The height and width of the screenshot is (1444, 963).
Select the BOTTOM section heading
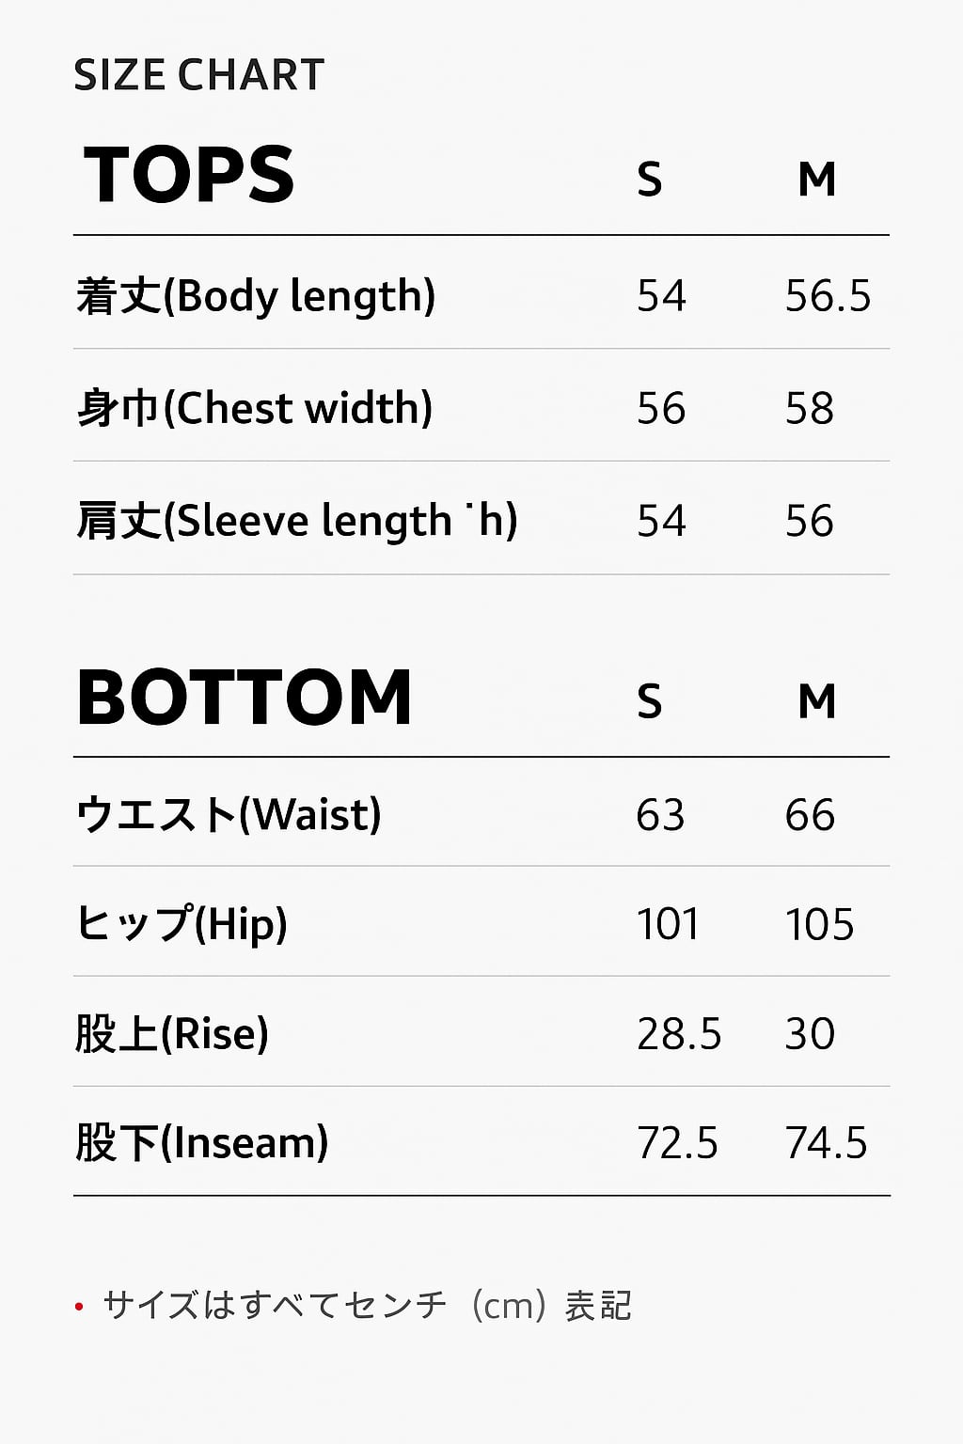click(x=245, y=698)
